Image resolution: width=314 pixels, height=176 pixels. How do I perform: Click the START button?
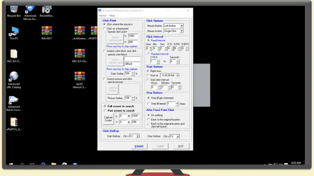tap(139, 146)
